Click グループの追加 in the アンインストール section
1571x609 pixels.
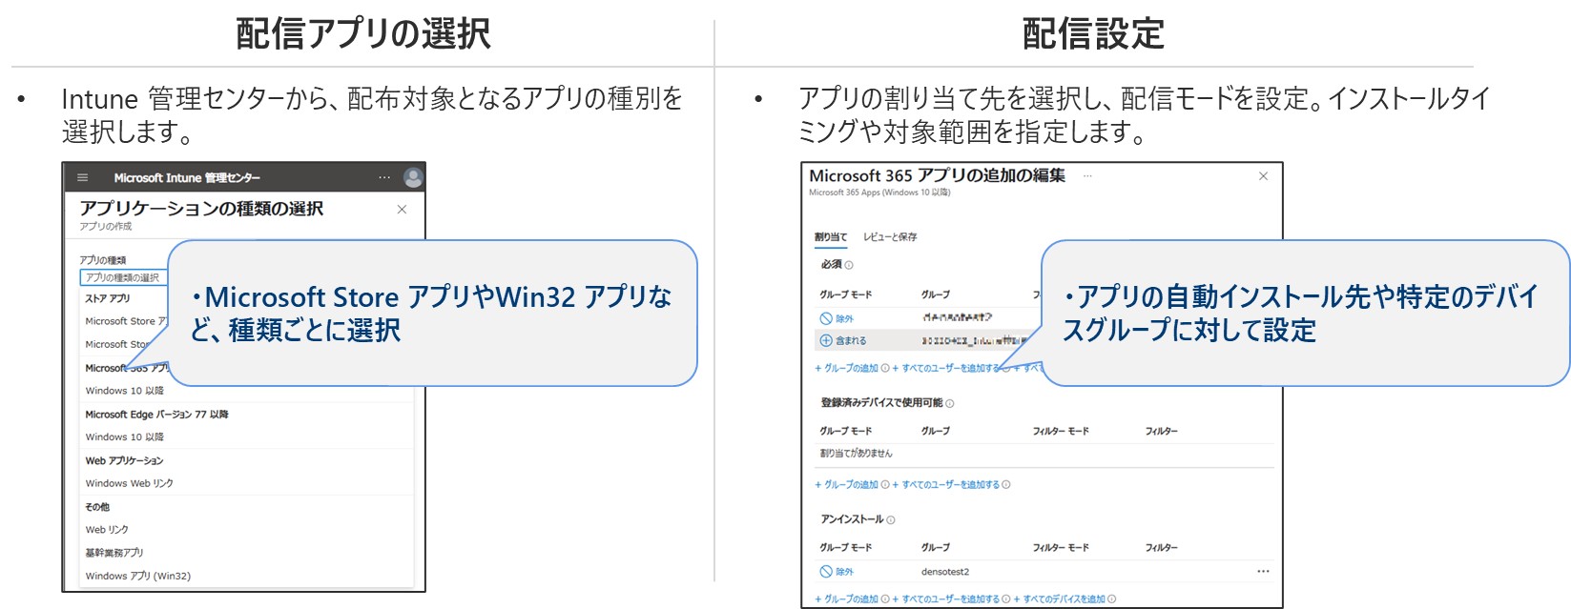[x=846, y=599]
